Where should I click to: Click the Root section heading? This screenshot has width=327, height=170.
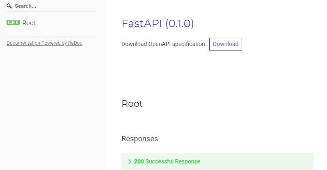(x=132, y=103)
